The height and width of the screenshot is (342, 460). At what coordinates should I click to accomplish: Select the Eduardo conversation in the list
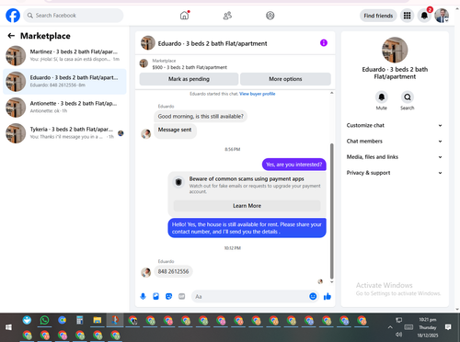64,81
